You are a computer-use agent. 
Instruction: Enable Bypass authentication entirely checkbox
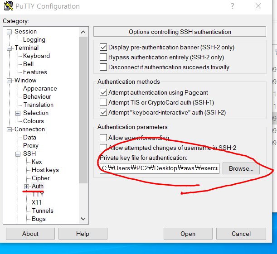103,57
